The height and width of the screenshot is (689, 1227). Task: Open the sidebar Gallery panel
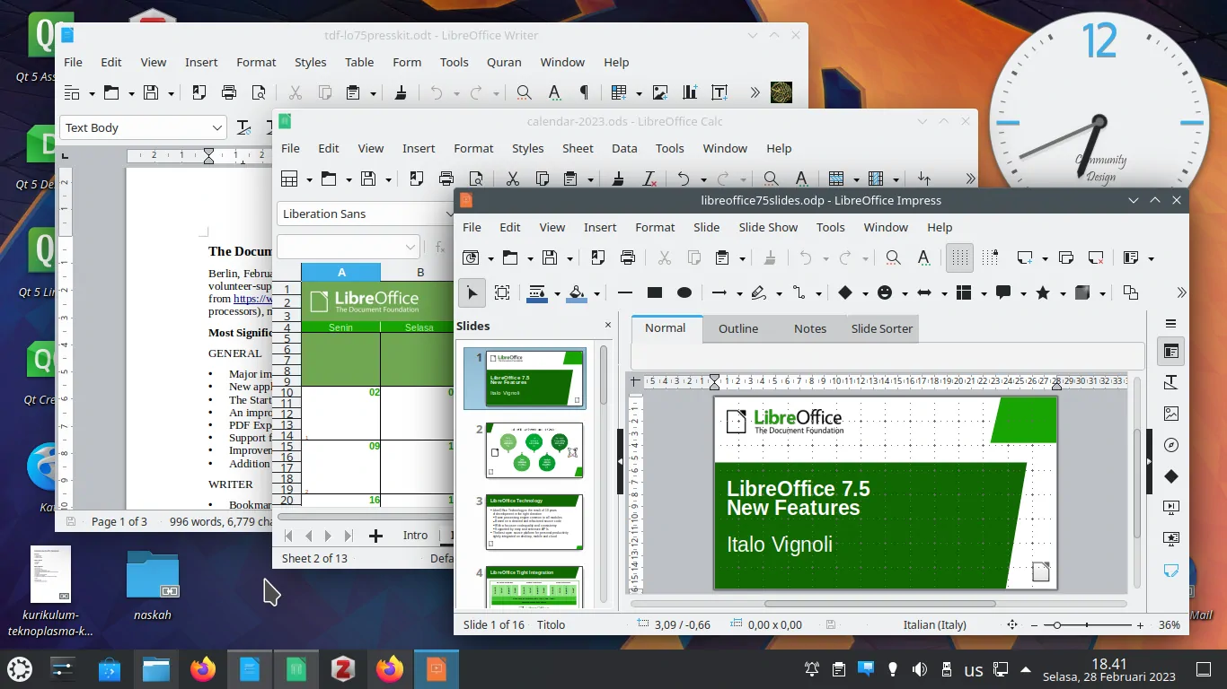[1170, 414]
